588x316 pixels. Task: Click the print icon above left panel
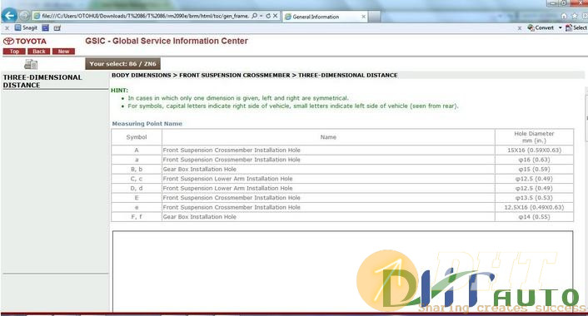click(31, 64)
